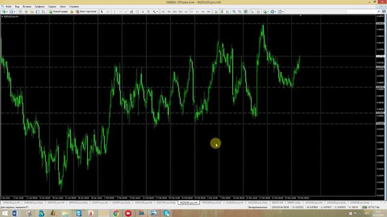Select the Fibonacci Retracement tool
The image size is (387, 217).
[137, 11]
